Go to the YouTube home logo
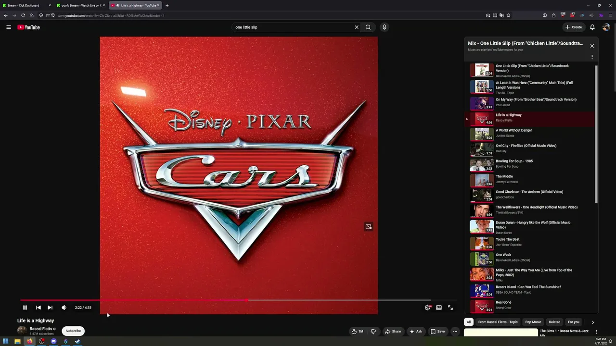 coord(29,27)
